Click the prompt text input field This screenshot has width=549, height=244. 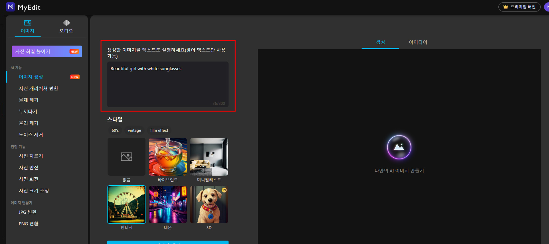tap(168, 84)
